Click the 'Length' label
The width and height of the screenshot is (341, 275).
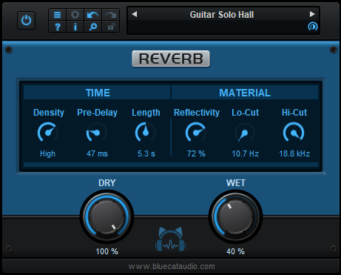(146, 113)
